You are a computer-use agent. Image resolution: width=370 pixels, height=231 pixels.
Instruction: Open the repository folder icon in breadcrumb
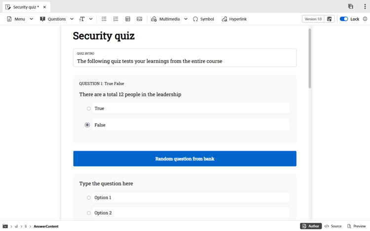(5, 226)
